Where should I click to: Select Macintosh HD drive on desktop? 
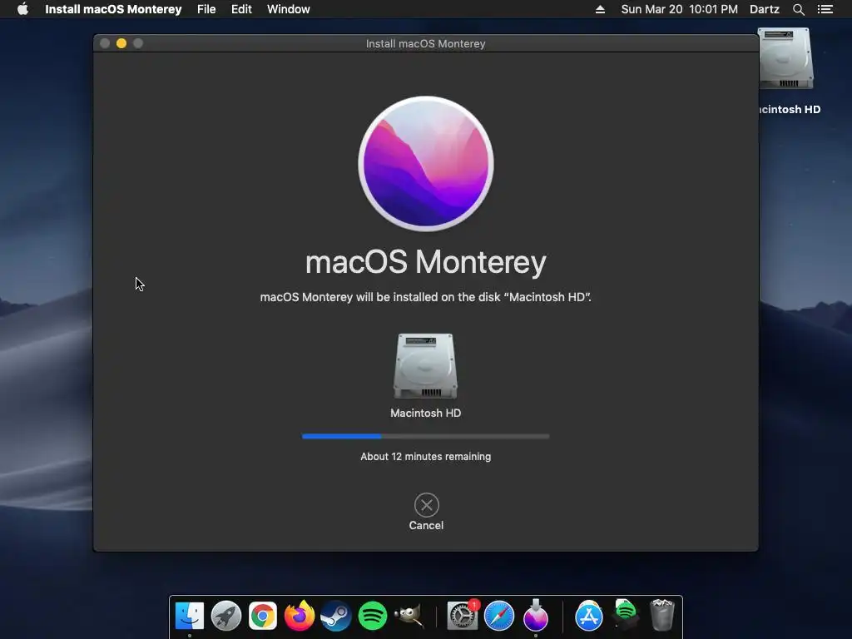(x=786, y=59)
